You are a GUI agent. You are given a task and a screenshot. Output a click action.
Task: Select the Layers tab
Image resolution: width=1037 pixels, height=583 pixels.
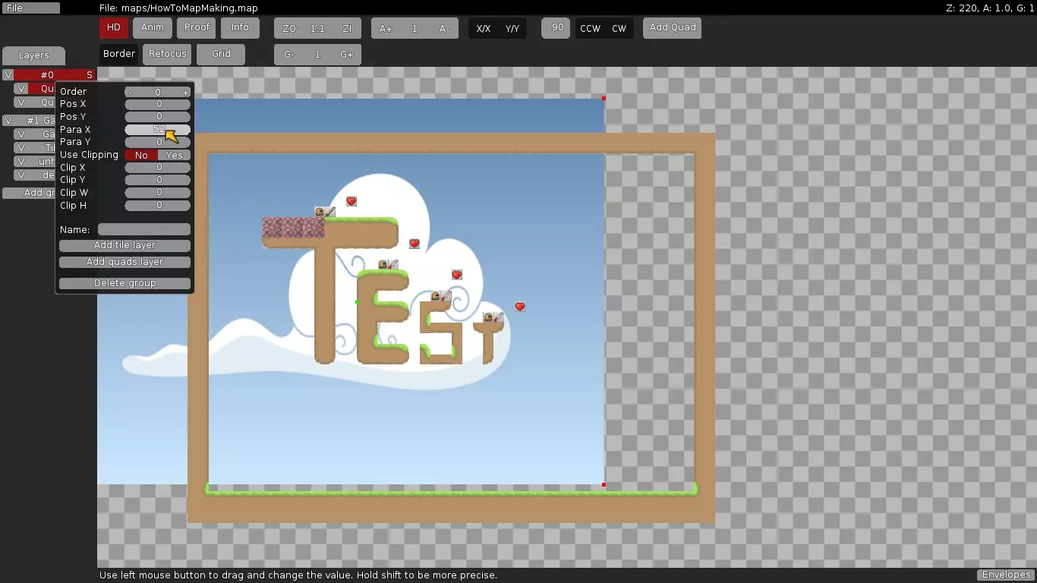click(33, 55)
